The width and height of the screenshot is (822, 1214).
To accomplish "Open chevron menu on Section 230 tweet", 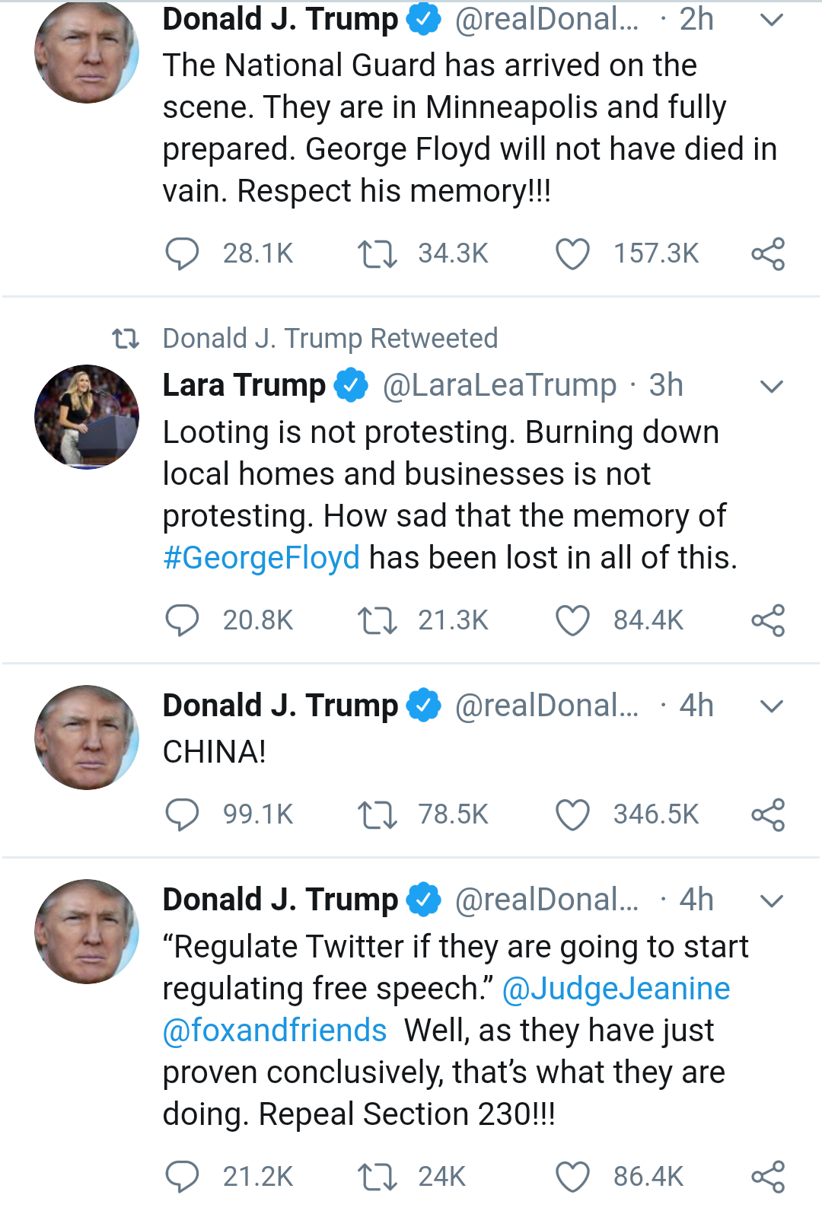I will 772,901.
